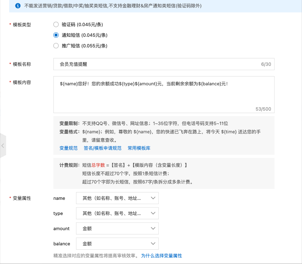Select 通知短信 template type radio button
302x264 pixels.
point(56,35)
